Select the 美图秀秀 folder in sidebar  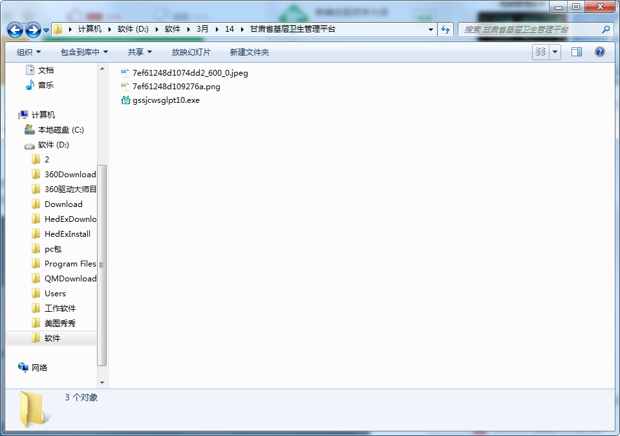[59, 323]
